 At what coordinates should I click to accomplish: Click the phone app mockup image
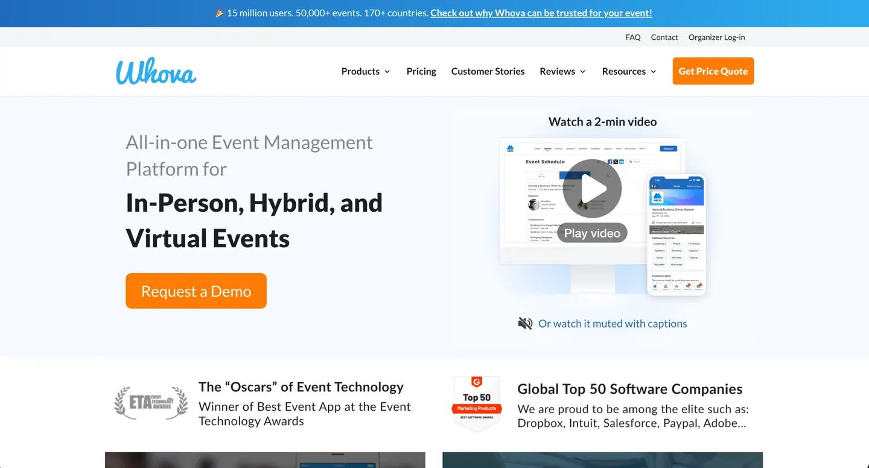[676, 235]
